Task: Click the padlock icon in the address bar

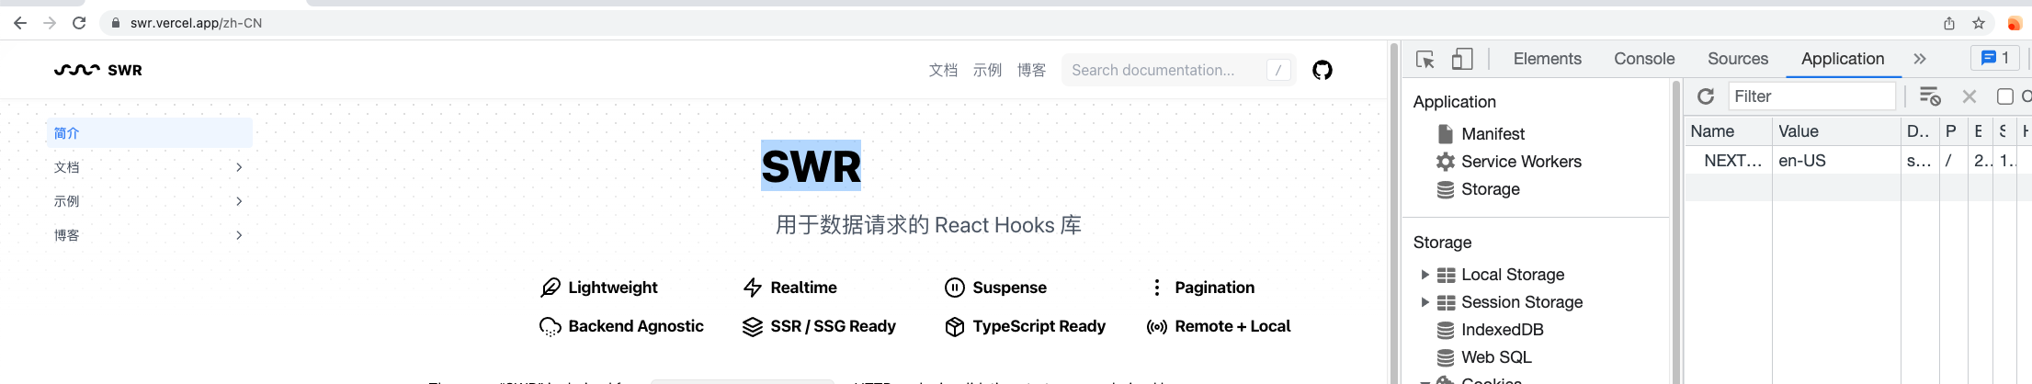Action: (x=116, y=23)
